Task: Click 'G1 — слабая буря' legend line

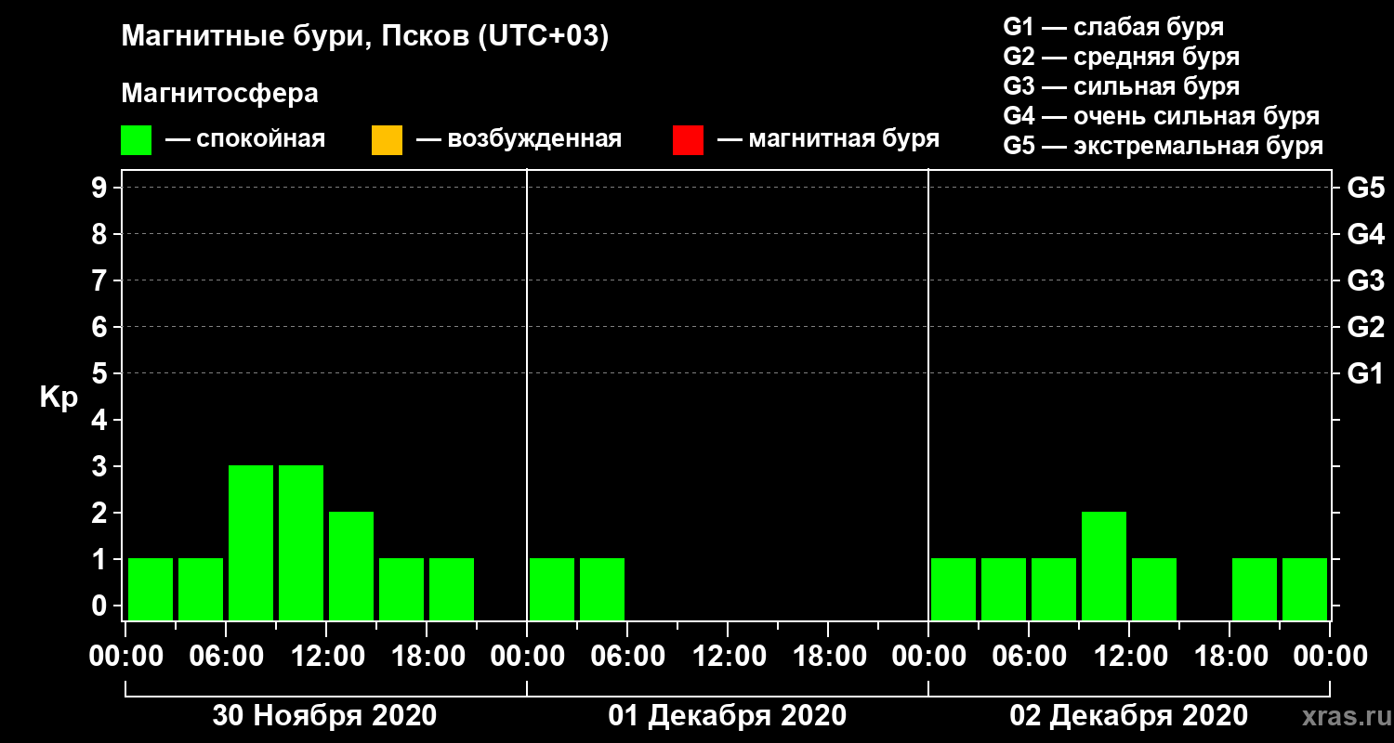Action: point(1113,26)
